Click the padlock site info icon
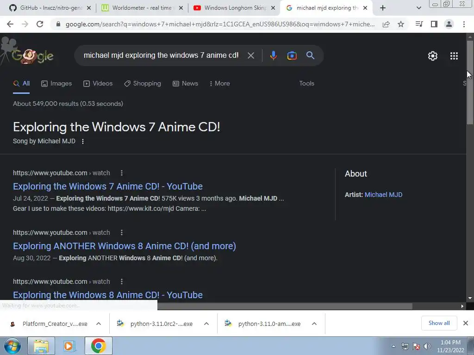This screenshot has width=474, height=355. [58, 24]
